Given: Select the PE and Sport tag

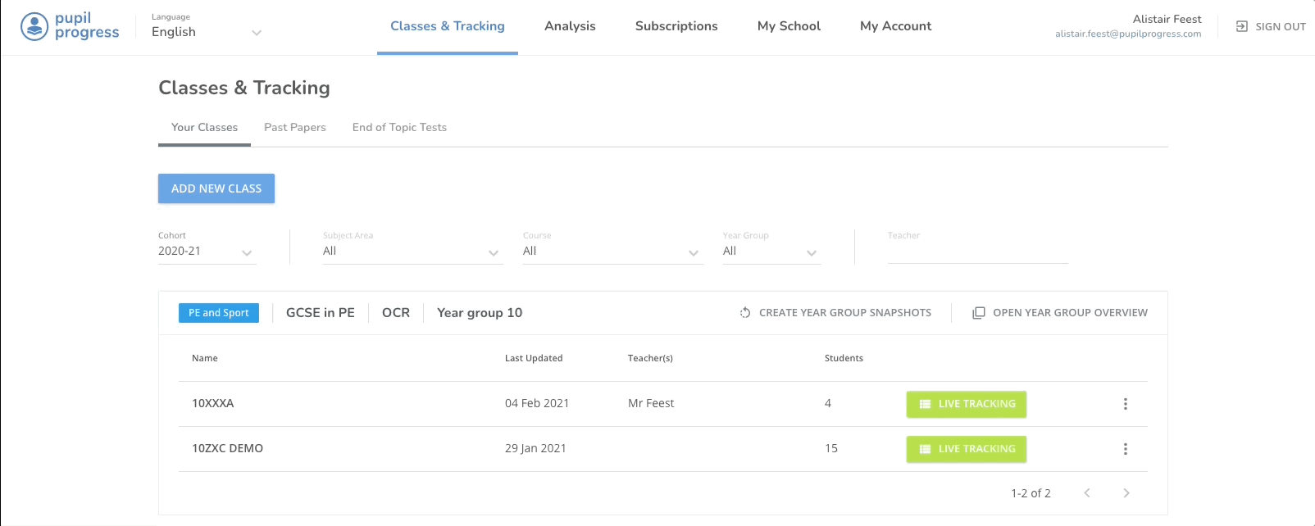Looking at the screenshot, I should pos(219,313).
